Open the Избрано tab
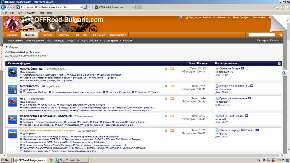Screen dimensions: 290x163 12,35
